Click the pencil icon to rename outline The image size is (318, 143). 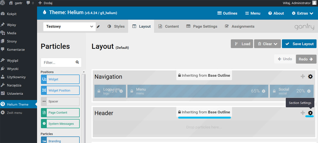coord(98,27)
